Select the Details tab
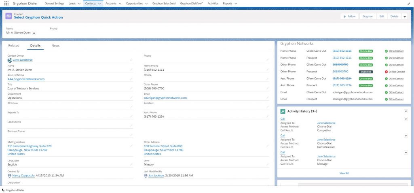Image resolution: width=414 pixels, height=193 pixels. click(x=36, y=45)
